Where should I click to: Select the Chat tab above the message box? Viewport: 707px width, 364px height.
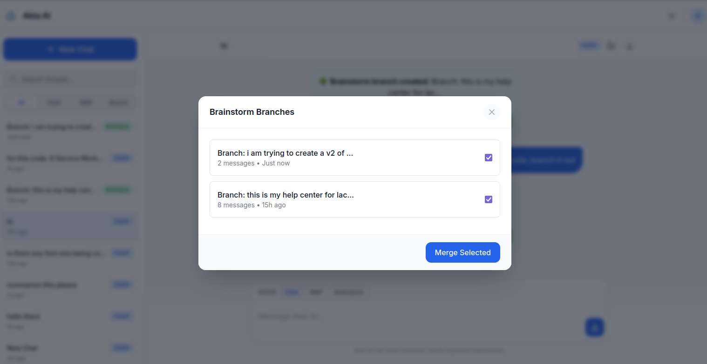pos(292,292)
